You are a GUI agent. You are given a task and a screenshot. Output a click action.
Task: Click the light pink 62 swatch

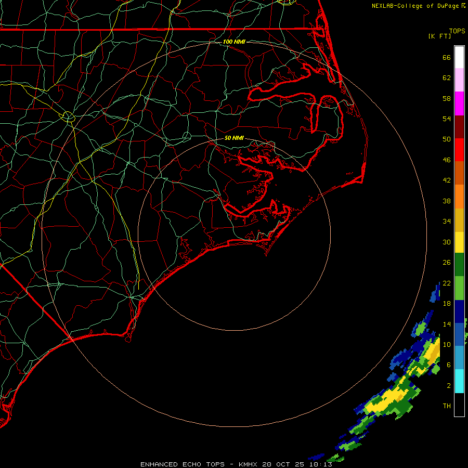click(x=459, y=80)
